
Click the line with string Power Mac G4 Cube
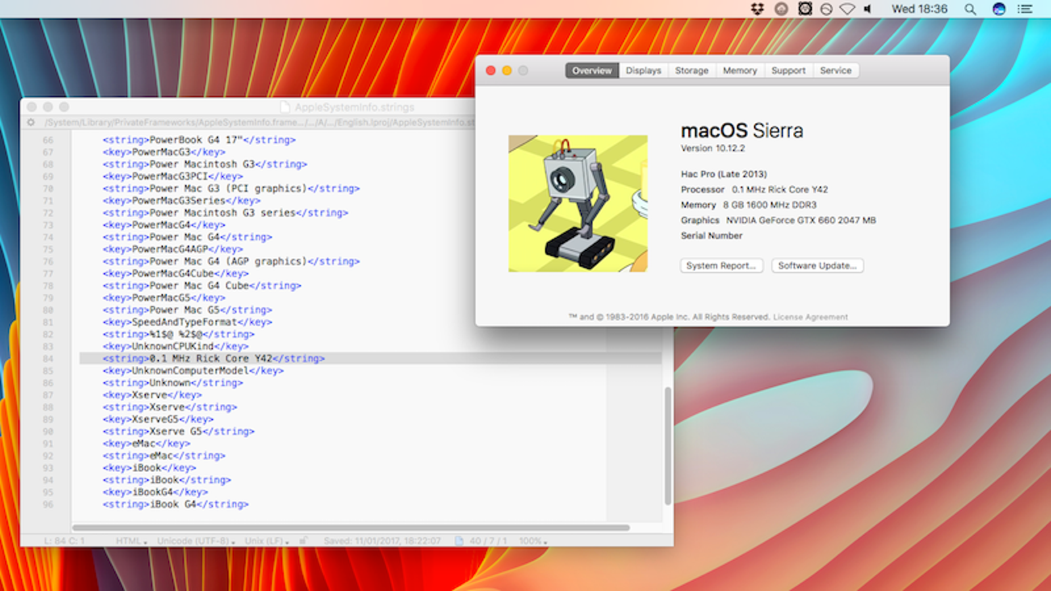[202, 286]
